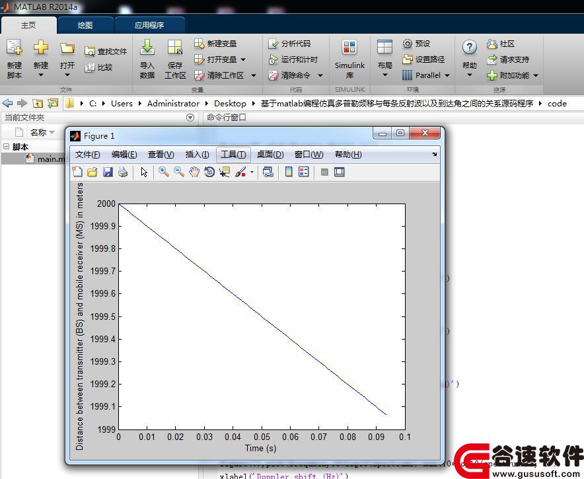
Task: Expand Clear Commands (清除命令) dropdown
Action: coord(320,75)
